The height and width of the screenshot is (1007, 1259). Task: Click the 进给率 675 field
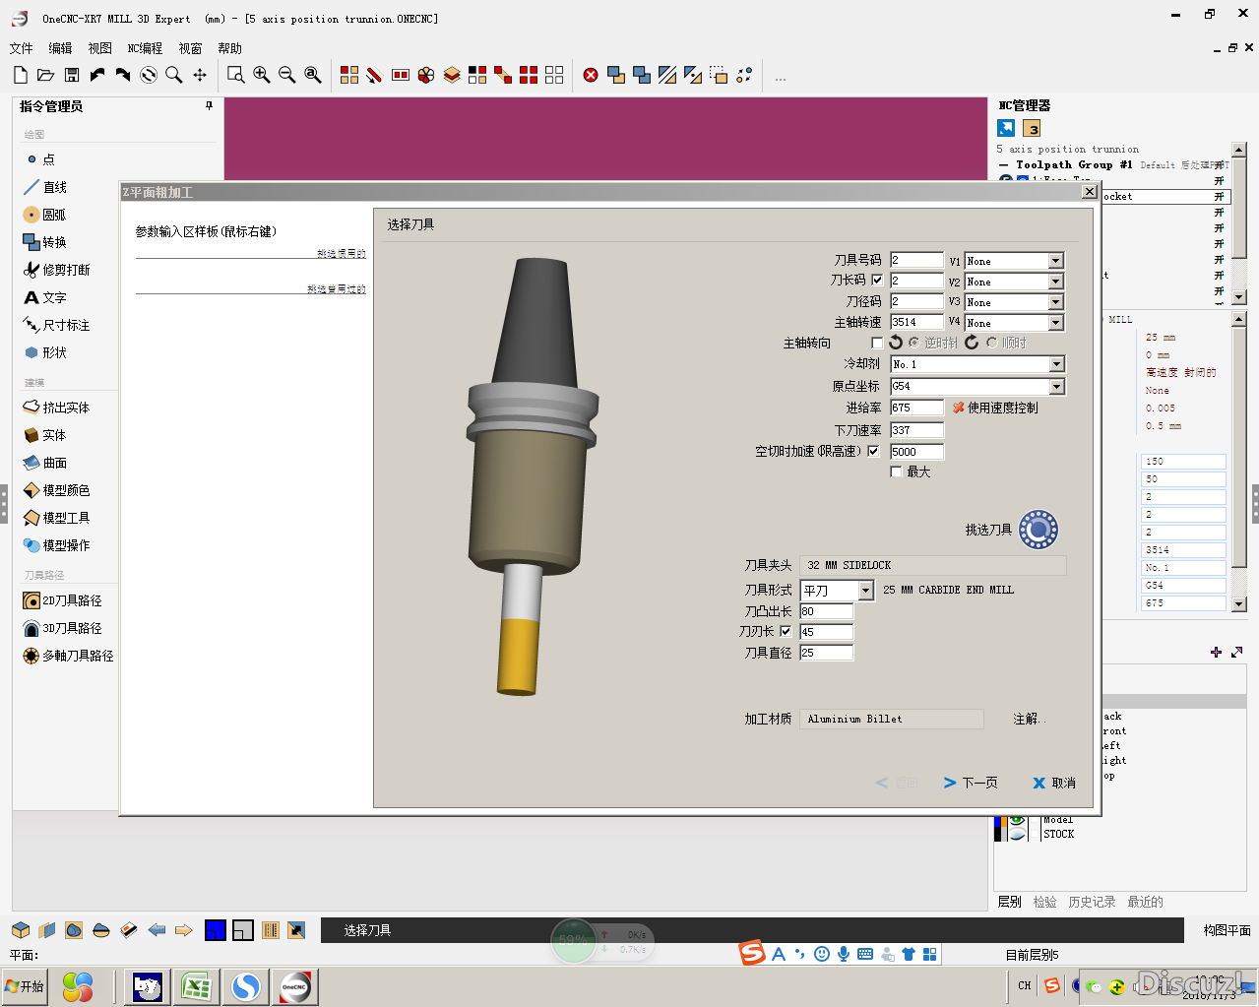pos(916,408)
